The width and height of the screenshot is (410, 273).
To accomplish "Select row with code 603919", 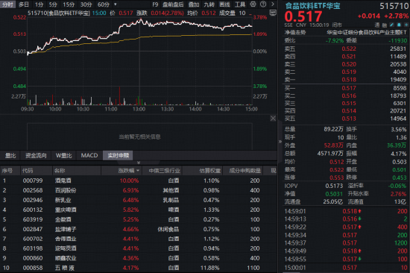I will [138, 219].
